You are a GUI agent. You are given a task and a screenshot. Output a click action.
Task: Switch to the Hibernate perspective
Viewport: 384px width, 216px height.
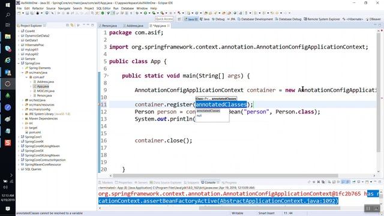352,19
